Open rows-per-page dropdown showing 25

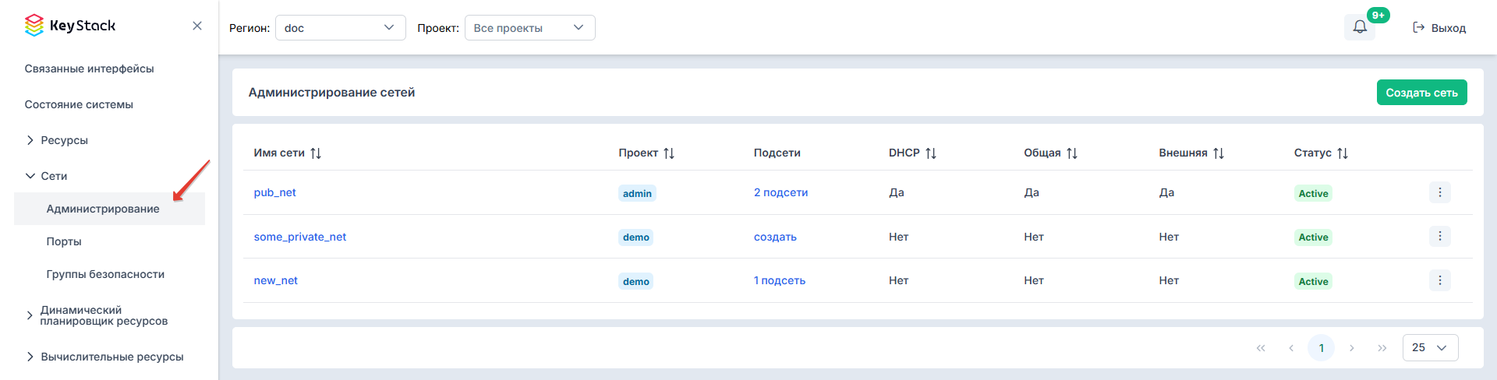pyautogui.click(x=1431, y=347)
